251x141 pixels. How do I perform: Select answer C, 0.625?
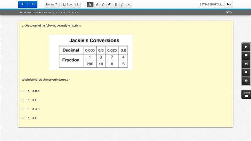pyautogui.click(x=23, y=109)
